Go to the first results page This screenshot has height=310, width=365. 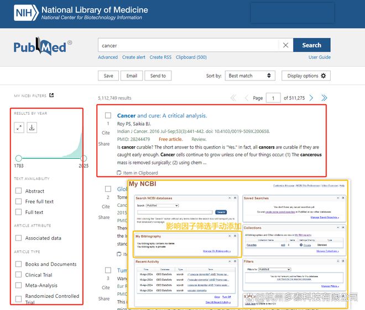pyautogui.click(x=233, y=98)
